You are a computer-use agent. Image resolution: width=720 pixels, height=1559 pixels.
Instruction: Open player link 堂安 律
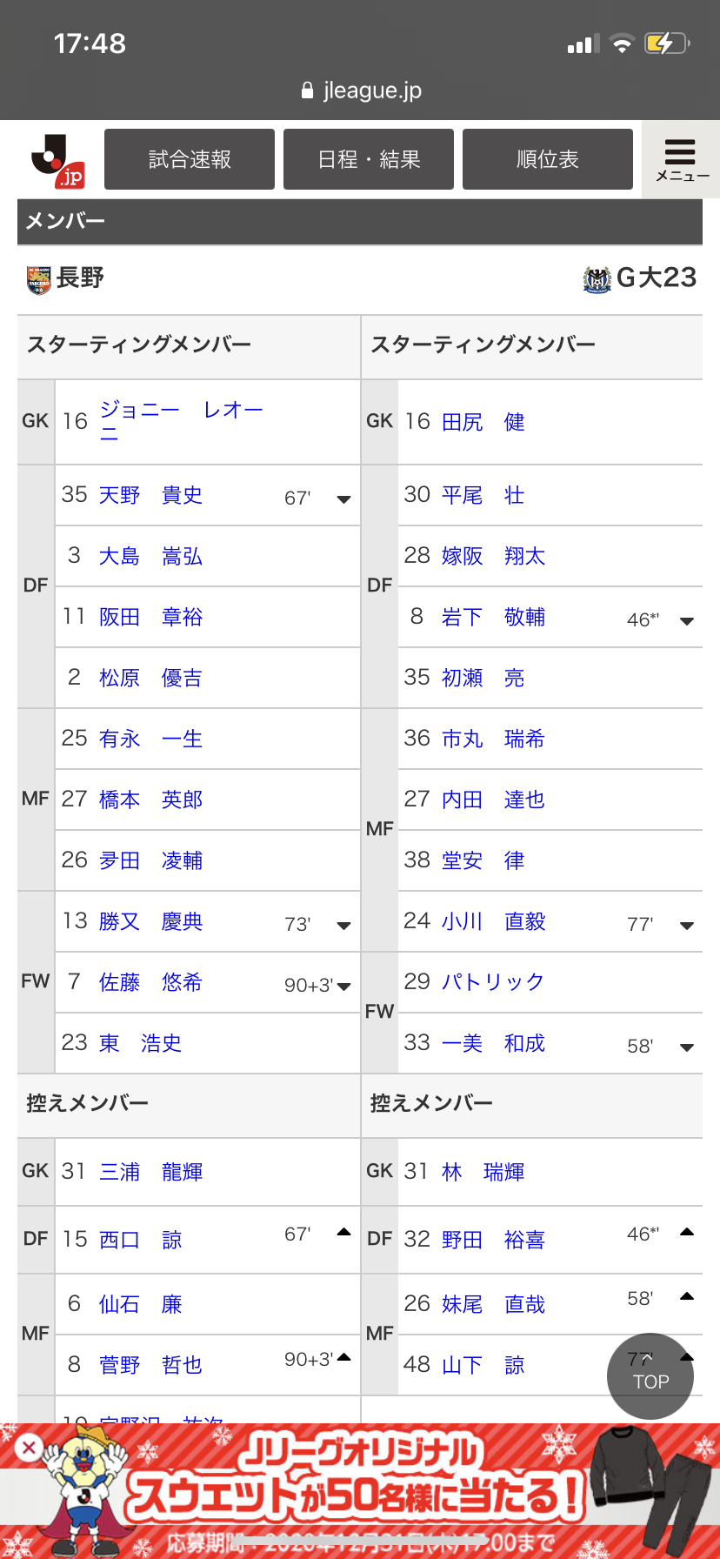483,860
